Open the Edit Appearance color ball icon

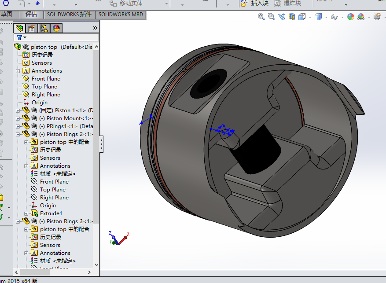coord(351,17)
